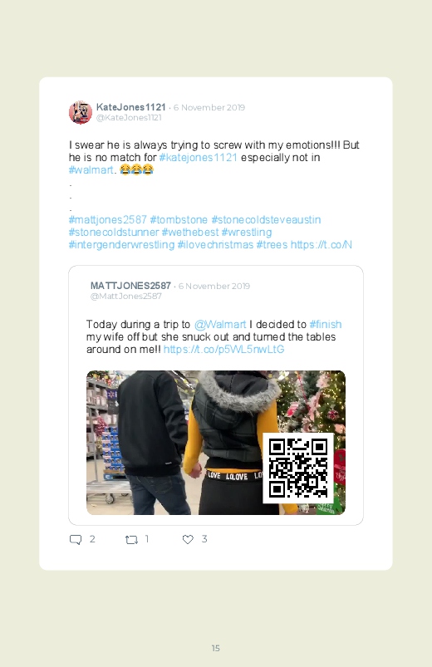Click the #wrestling hashtag
432x667 pixels.
point(247,233)
